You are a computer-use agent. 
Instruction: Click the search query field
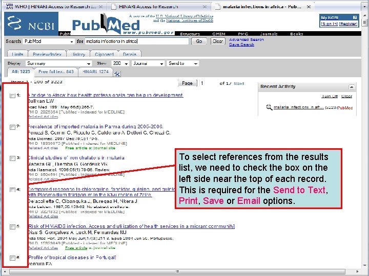coord(137,41)
